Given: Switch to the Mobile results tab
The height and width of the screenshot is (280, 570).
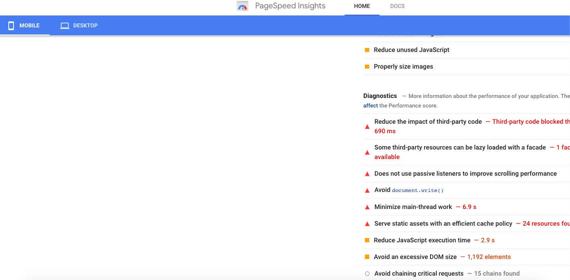Looking at the screenshot, I should click(25, 26).
